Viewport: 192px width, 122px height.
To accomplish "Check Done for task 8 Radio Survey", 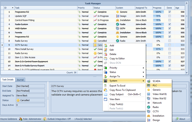I will (169, 41).
